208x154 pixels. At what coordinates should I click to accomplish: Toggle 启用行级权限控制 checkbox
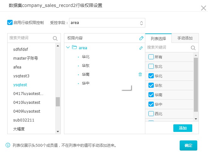click(10, 23)
